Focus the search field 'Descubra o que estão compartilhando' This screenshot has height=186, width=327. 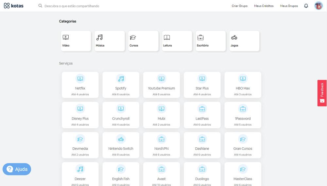(72, 6)
